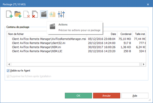Click date 30/03/2017 16:00:26
This screenshot has height=103, width=153.
tap(102, 47)
